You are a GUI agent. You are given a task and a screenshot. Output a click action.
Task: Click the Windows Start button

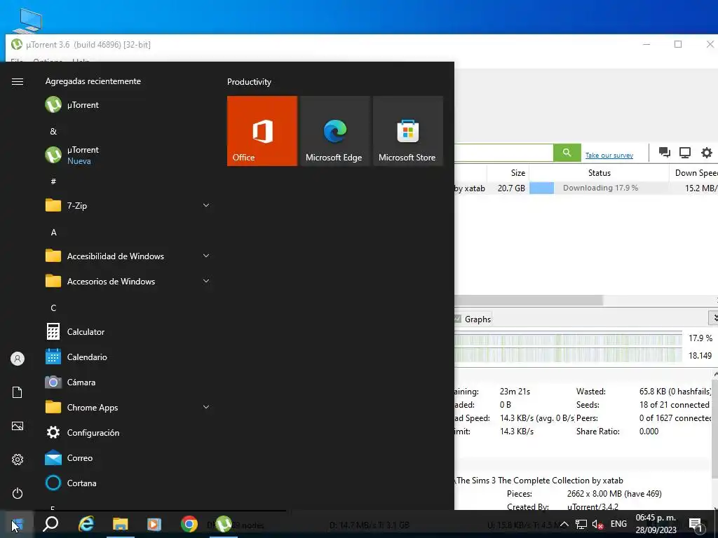tap(17, 524)
